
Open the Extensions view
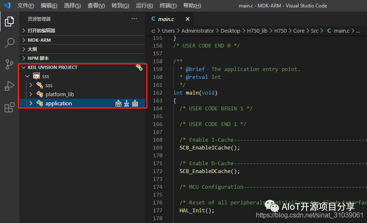tap(10, 107)
